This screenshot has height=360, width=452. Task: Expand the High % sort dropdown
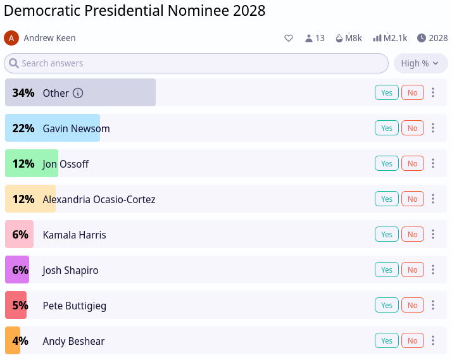point(420,63)
